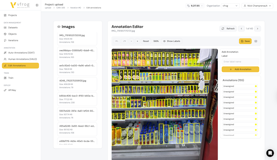Click the annotated shelf image canvas
The height and width of the screenshot is (160, 277).
[165, 104]
